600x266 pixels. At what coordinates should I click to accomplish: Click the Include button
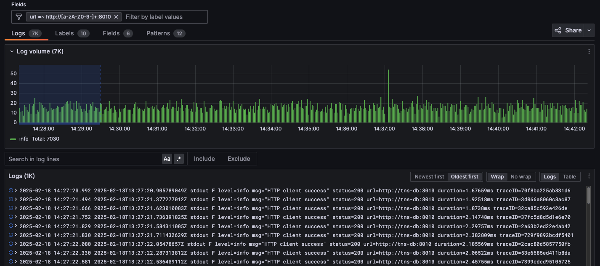click(204, 159)
